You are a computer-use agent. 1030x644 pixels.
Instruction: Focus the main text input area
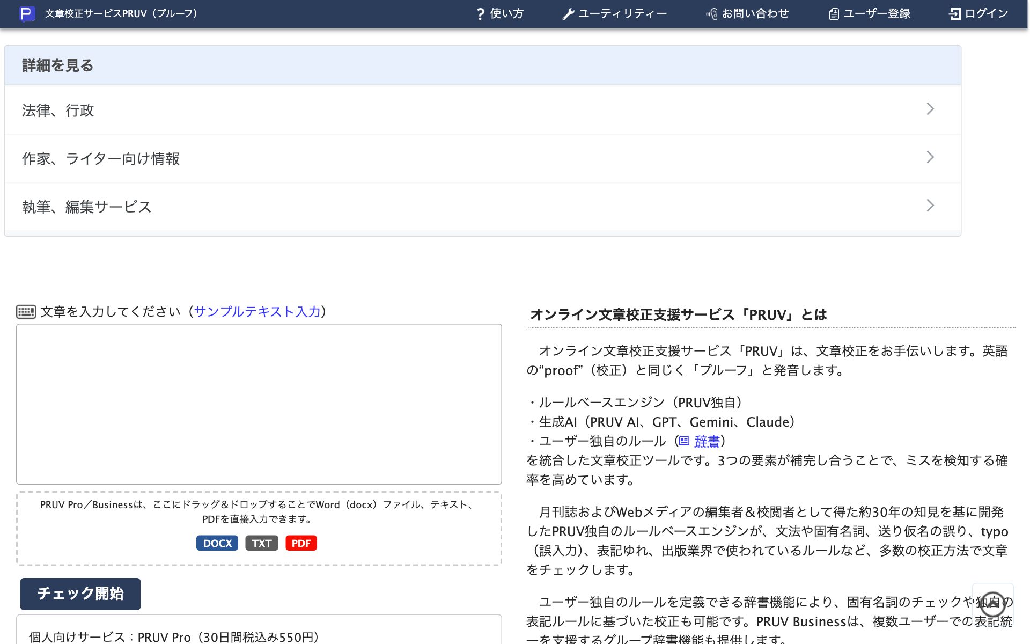259,404
